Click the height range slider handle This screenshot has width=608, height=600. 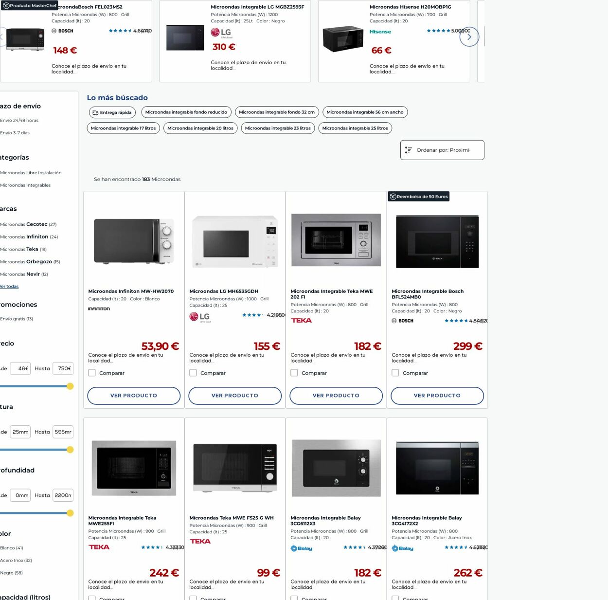(x=70, y=450)
